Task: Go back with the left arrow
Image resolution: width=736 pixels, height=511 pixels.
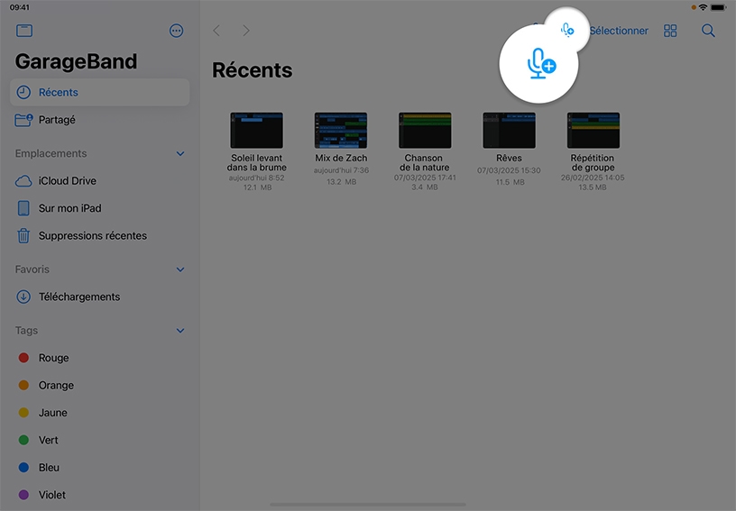Action: (x=216, y=31)
